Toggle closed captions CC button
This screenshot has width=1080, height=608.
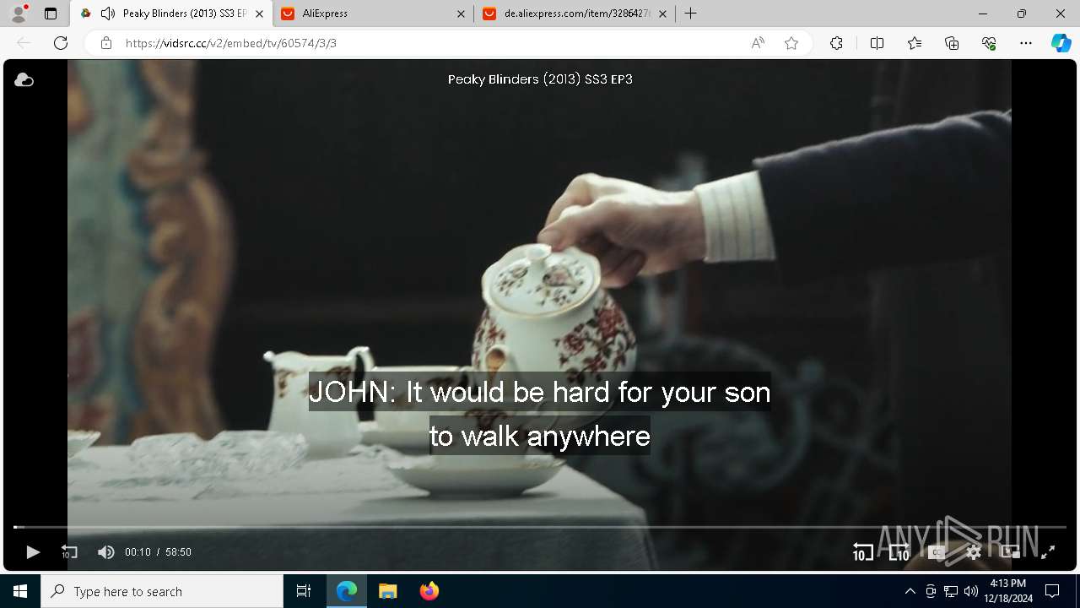pos(937,552)
